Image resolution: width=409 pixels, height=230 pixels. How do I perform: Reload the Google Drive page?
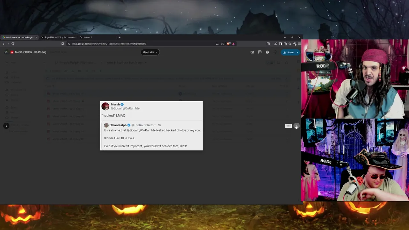pos(13,44)
